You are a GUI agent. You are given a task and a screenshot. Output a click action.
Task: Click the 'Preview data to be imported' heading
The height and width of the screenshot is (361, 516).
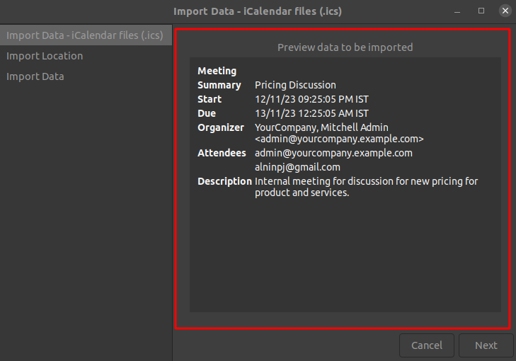pos(345,47)
